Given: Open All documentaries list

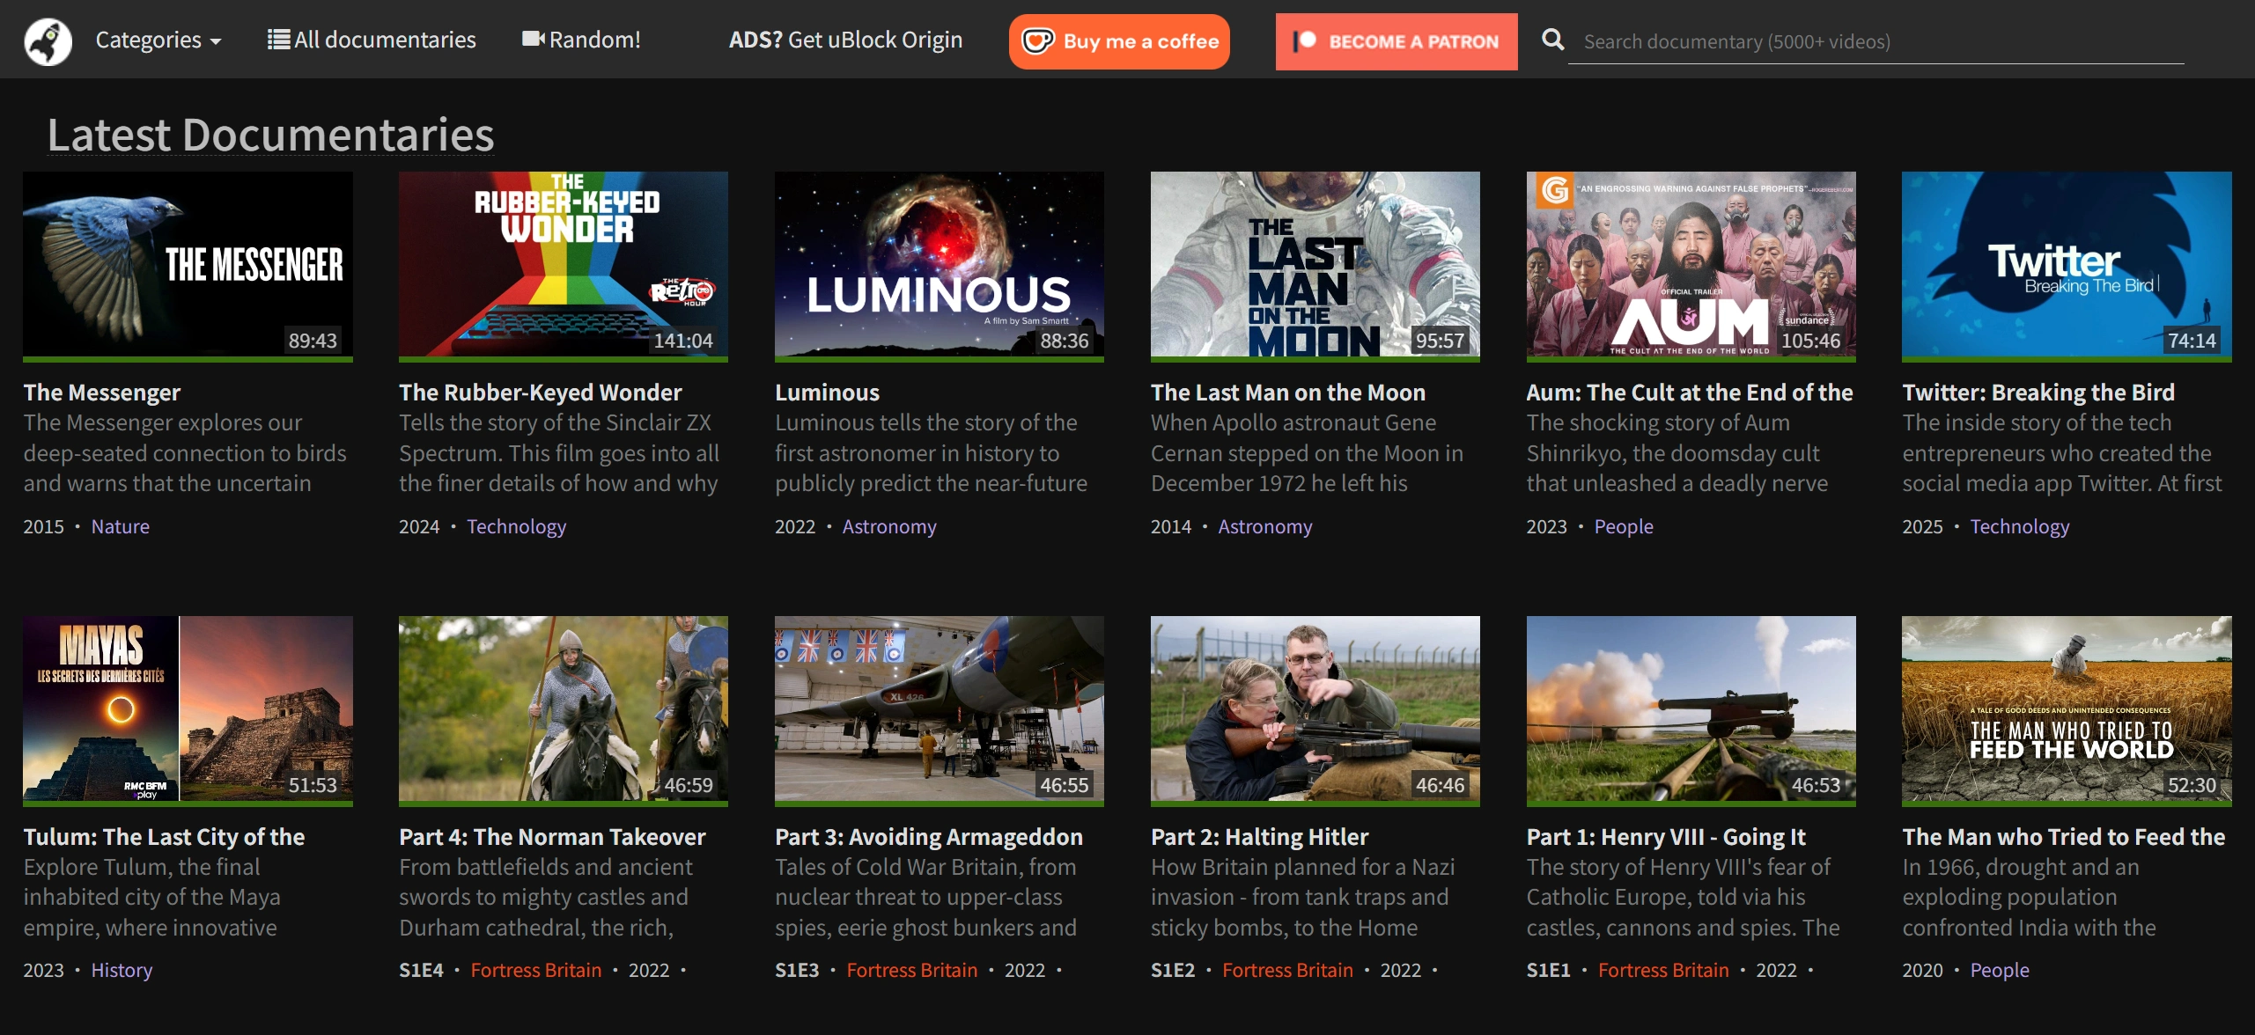Looking at the screenshot, I should point(372,40).
